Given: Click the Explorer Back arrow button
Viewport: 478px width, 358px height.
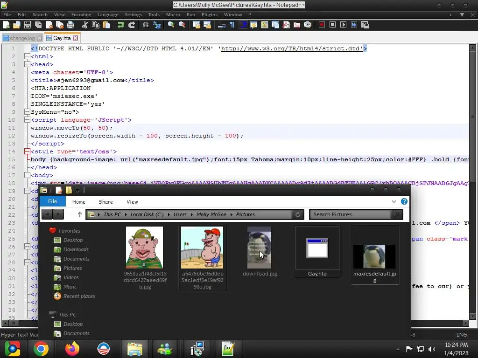Looking at the screenshot, I should (47, 214).
